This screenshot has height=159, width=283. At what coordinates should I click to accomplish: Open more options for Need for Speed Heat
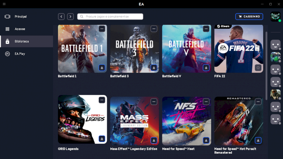pyautogui.click(x=206, y=102)
